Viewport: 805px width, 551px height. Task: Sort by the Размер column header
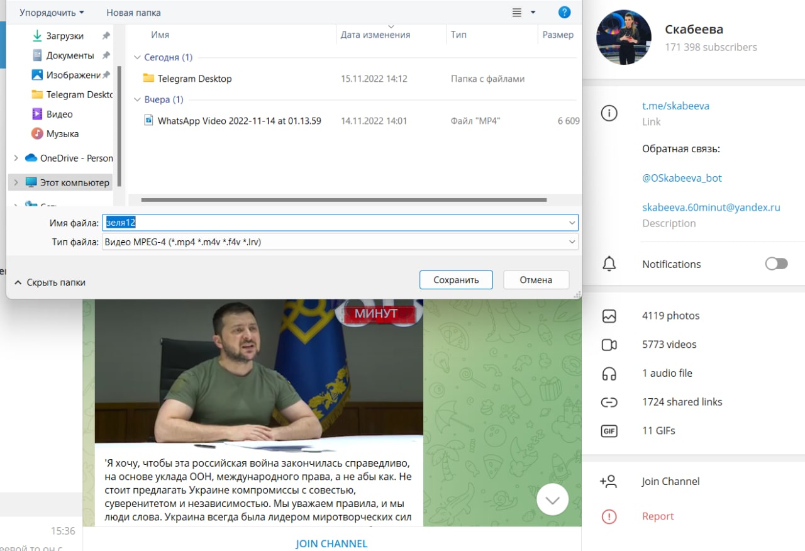pos(558,35)
